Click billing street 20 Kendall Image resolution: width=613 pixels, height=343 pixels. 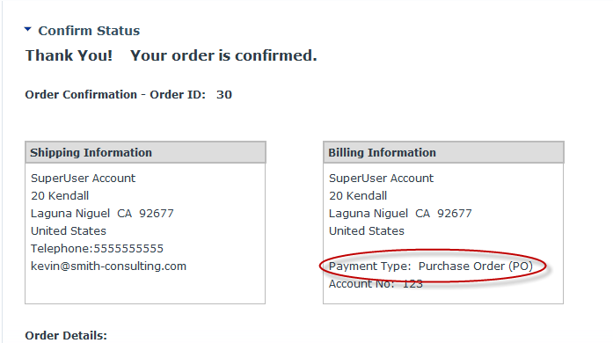tap(358, 196)
